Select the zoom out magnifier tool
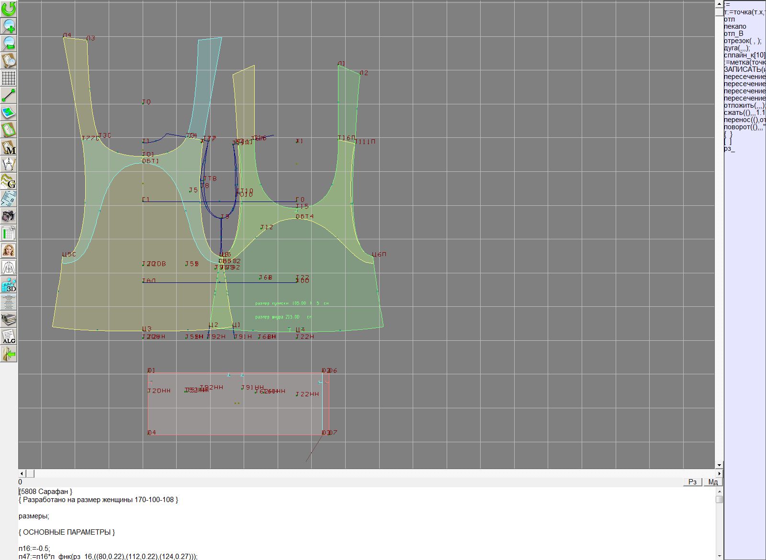Screen dimensions: 766x560 [9, 44]
